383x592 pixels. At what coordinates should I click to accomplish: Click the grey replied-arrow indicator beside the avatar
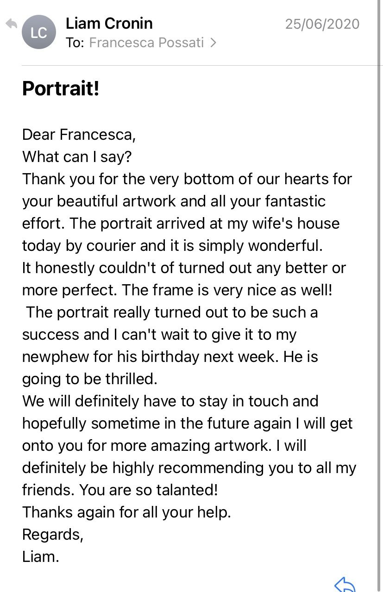pos(11,24)
